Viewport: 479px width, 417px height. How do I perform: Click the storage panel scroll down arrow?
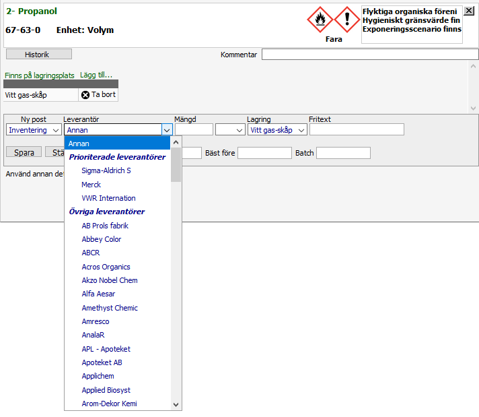click(x=473, y=108)
